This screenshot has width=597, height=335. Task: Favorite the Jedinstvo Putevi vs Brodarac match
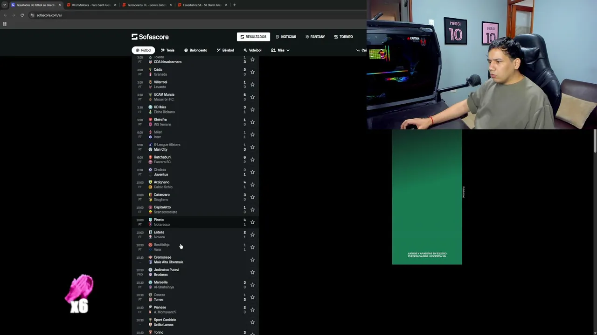click(252, 273)
